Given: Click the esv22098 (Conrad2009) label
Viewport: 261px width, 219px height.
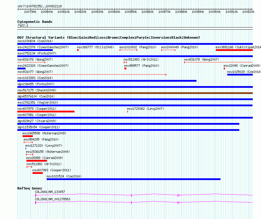Looking at the screenshot, I should 242,66.
